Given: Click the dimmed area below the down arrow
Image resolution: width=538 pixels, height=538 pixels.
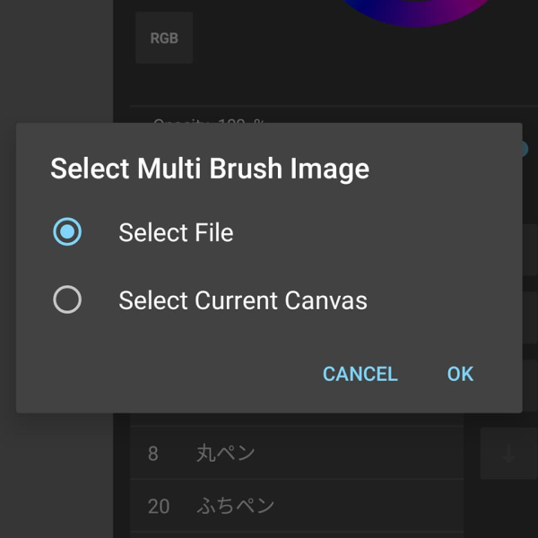Looking at the screenshot, I should (508, 511).
